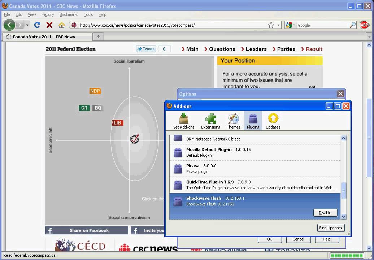Image resolution: width=374 pixels, height=260 pixels.
Task: Click OK in the Options dialog
Action: 270,239
